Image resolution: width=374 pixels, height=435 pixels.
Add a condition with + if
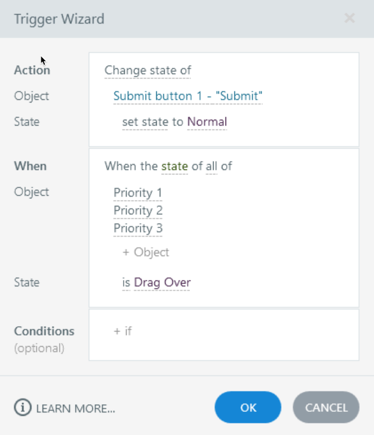pos(122,331)
